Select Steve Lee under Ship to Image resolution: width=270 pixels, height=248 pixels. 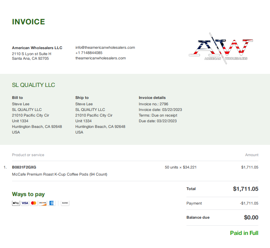[x=84, y=104]
